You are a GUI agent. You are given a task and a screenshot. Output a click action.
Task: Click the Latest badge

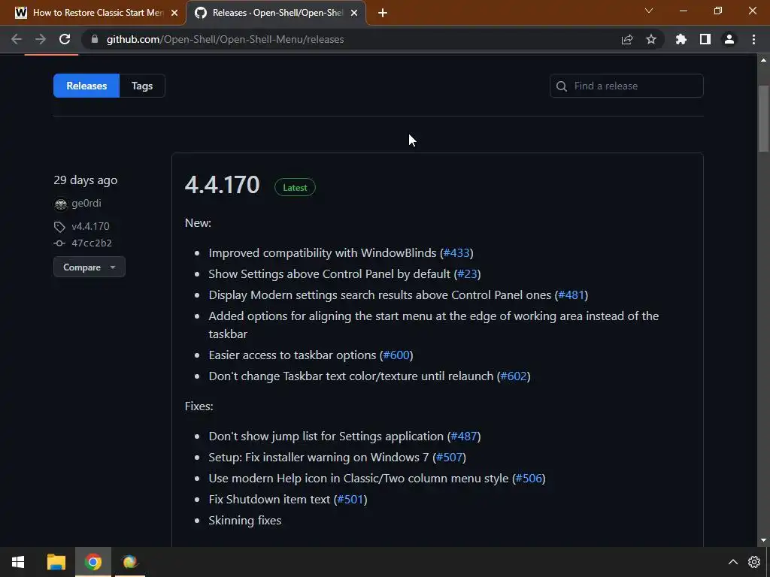point(295,187)
